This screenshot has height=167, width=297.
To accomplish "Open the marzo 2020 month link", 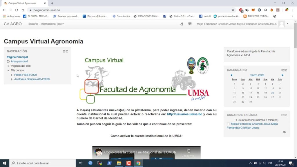I will pyautogui.click(x=257, y=75).
